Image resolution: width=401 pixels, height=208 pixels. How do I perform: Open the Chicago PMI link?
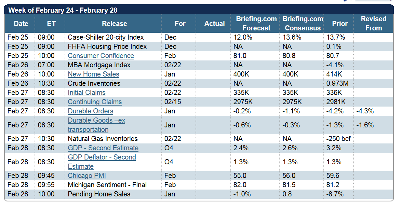point(87,176)
